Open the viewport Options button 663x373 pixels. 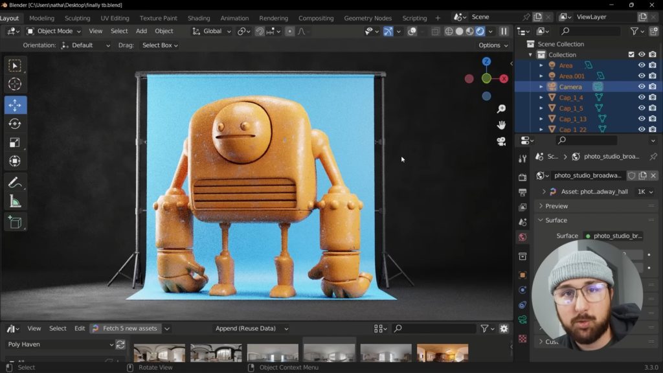pyautogui.click(x=493, y=45)
